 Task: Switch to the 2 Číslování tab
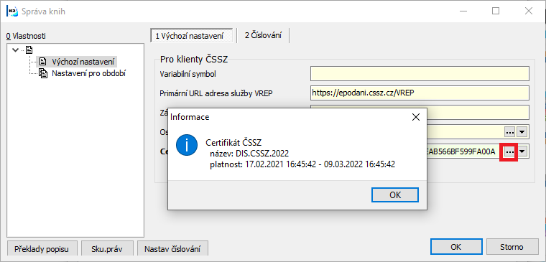click(x=263, y=35)
